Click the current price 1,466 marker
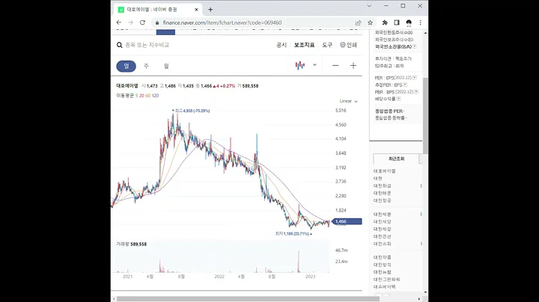 point(347,222)
